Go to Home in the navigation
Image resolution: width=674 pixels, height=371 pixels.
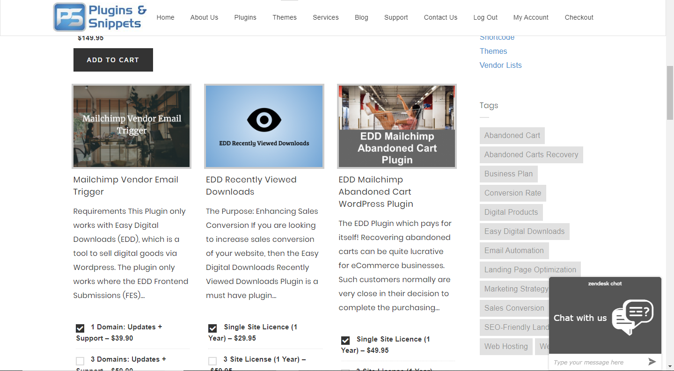[165, 17]
